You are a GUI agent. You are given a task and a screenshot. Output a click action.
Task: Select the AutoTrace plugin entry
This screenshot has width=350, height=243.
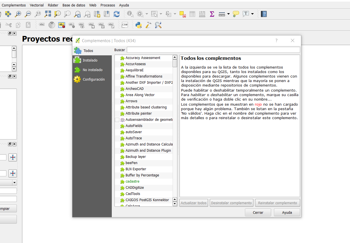click(x=134, y=138)
